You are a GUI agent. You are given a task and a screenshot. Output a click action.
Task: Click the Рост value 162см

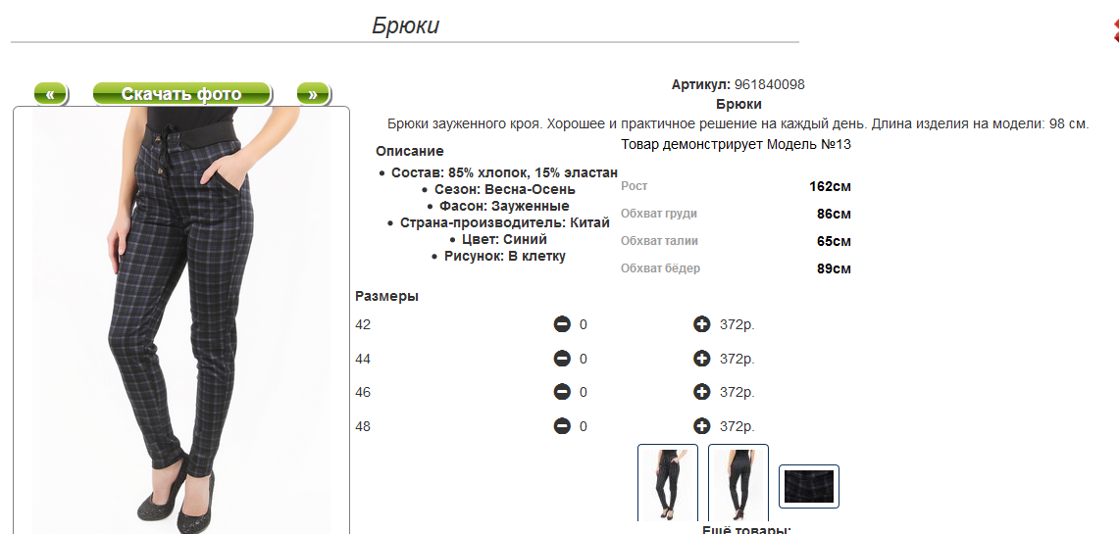click(830, 187)
